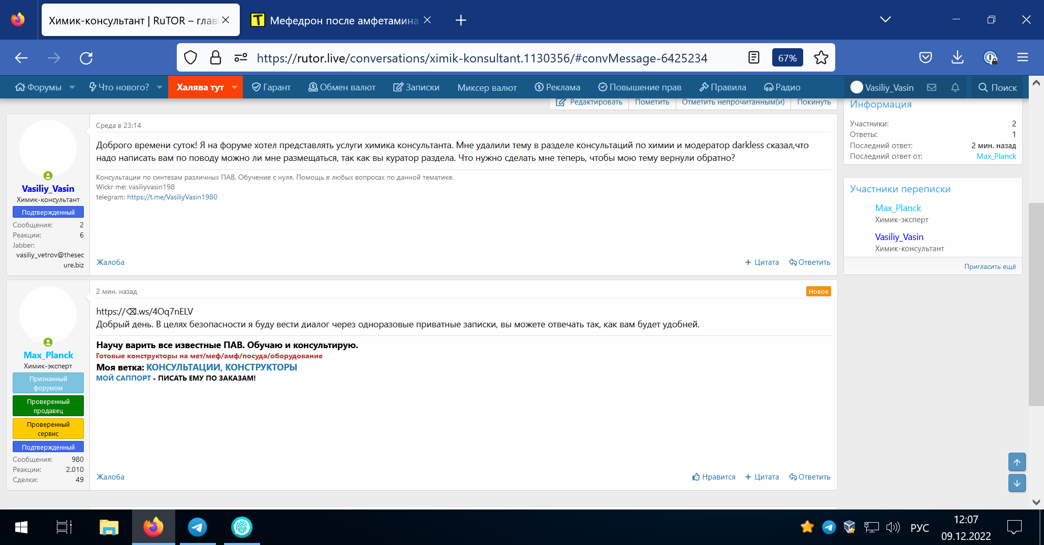Open site permissions icon in address bar

click(x=241, y=58)
